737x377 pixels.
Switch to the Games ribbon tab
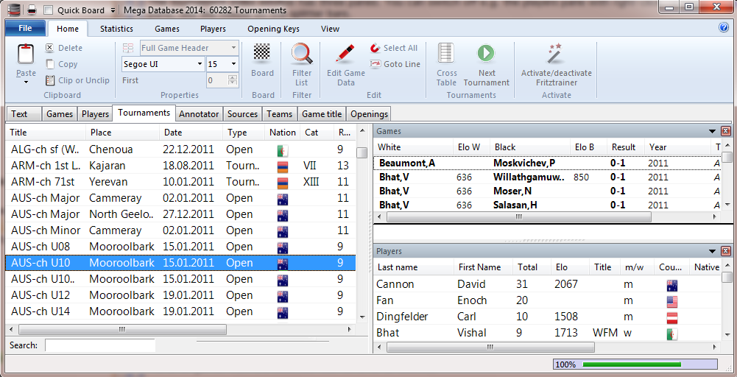pyautogui.click(x=167, y=29)
